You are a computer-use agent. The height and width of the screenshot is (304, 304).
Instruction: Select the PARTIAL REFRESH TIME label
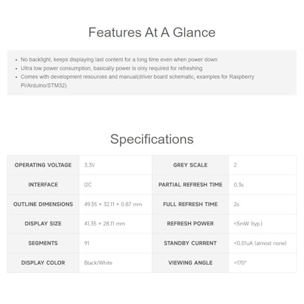coord(190,185)
